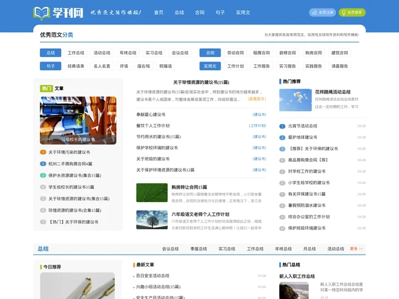Open 商品房购房合同【荐】
The width and height of the screenshot is (399, 299).
tap(309, 160)
